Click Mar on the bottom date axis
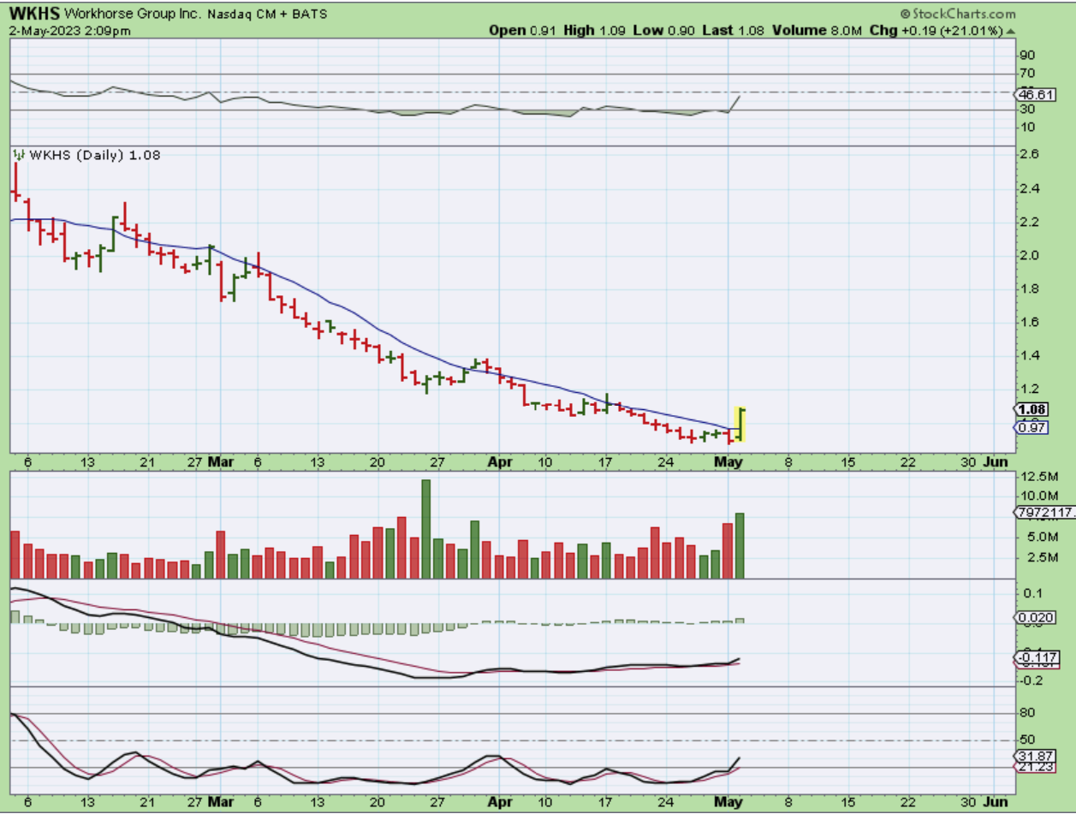 221,803
